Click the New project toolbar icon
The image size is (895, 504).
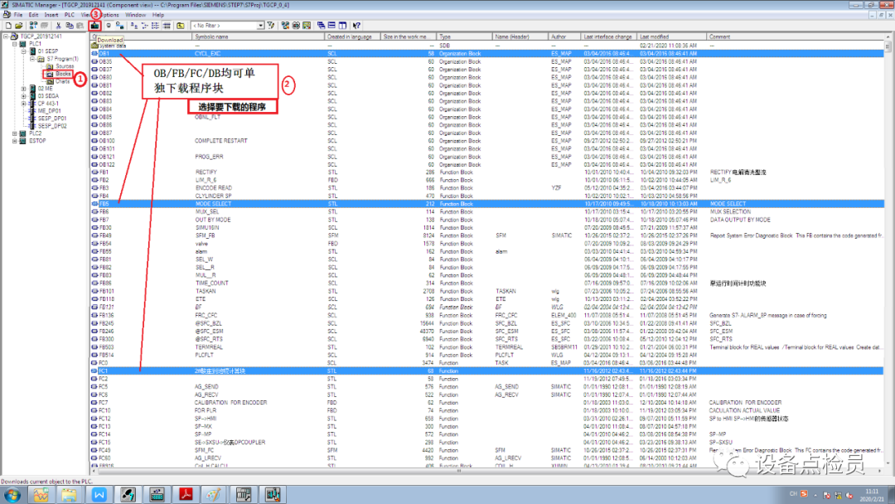8,25
